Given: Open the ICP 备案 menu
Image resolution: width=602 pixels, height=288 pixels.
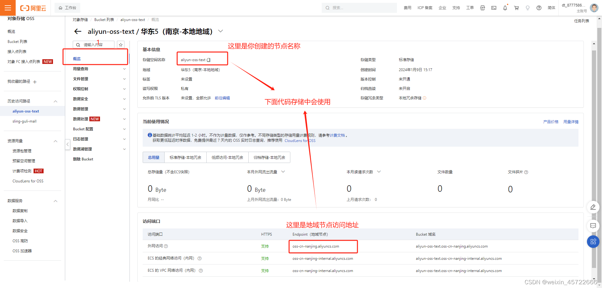Looking at the screenshot, I should click(425, 8).
